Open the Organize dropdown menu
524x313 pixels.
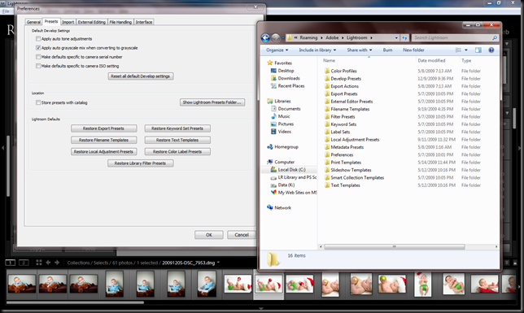tap(277, 50)
